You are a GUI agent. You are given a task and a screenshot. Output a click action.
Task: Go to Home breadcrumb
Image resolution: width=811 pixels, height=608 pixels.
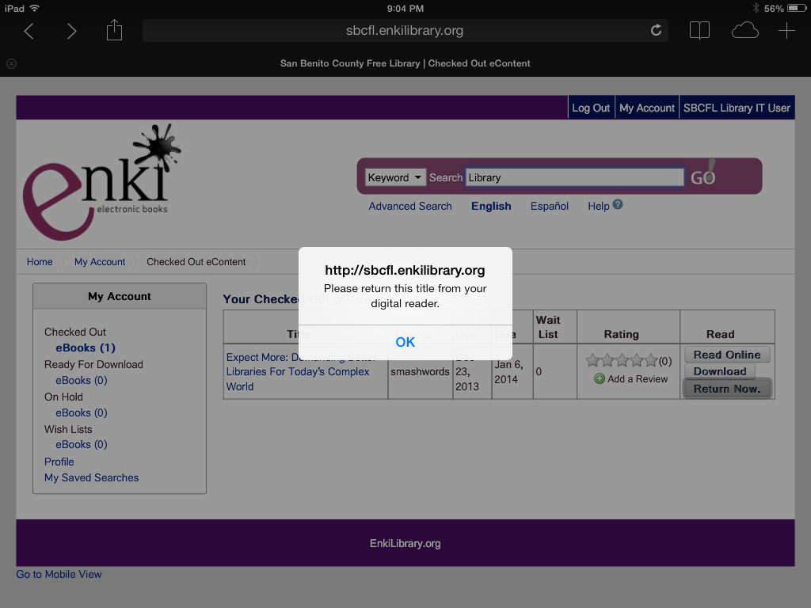tap(40, 262)
